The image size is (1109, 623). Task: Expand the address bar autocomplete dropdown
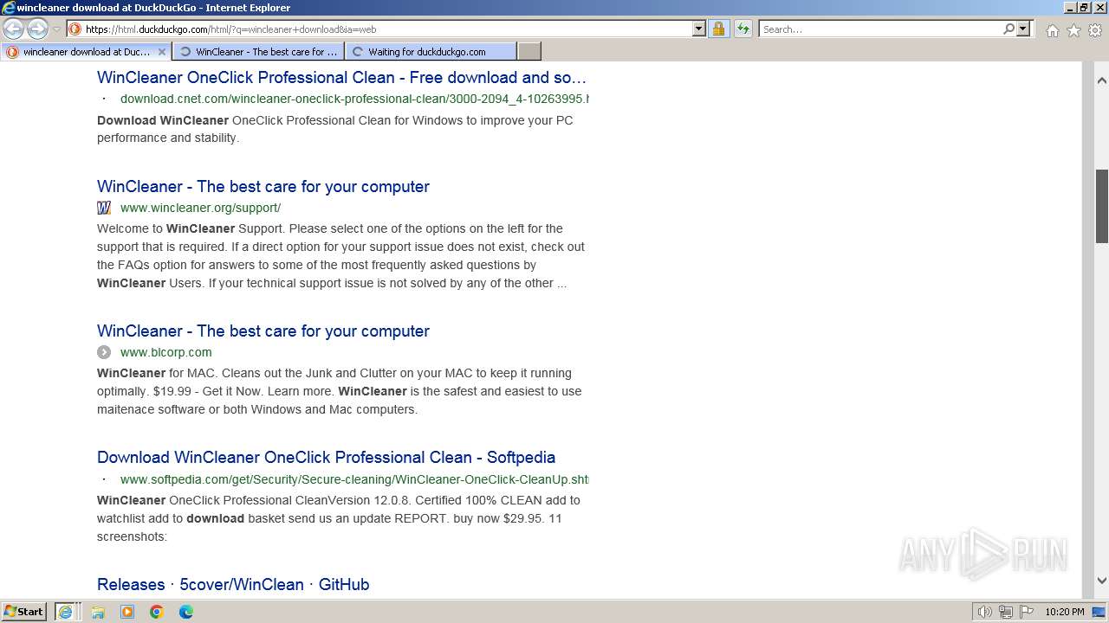point(699,29)
